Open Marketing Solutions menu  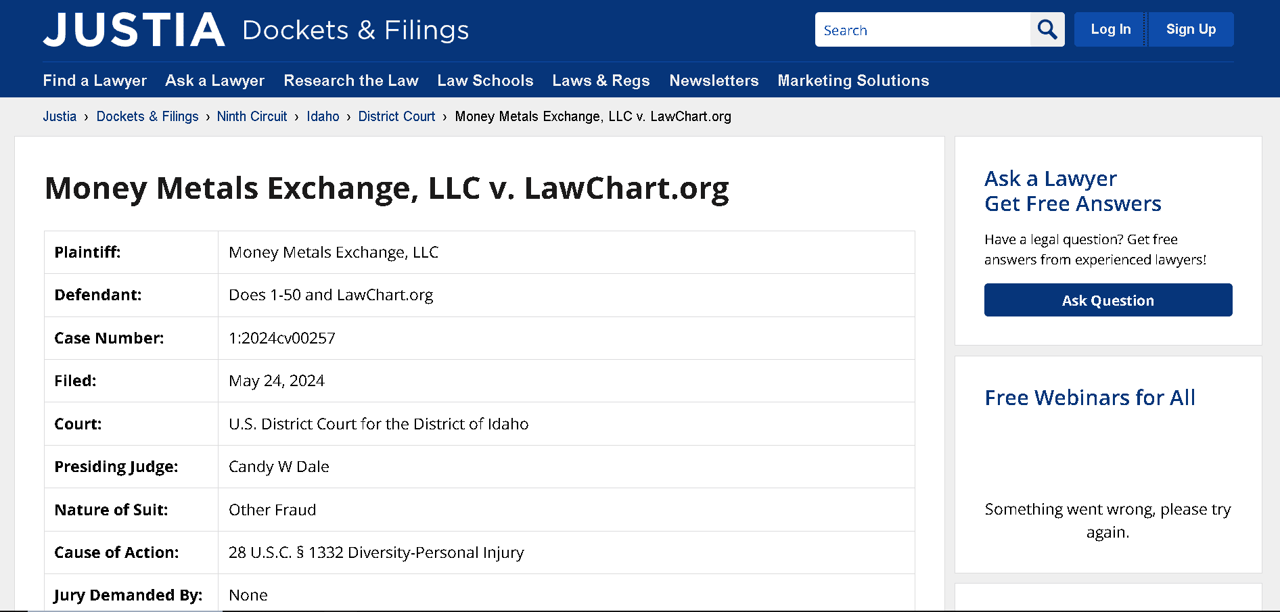coord(853,80)
